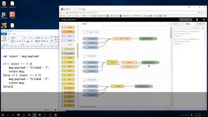Open the WordPad File tab
This screenshot has height=117, width=208.
pos(4,34)
